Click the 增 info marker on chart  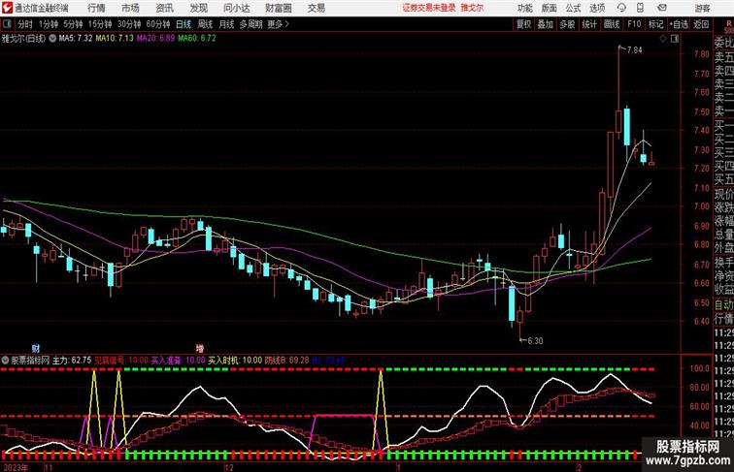(x=200, y=348)
